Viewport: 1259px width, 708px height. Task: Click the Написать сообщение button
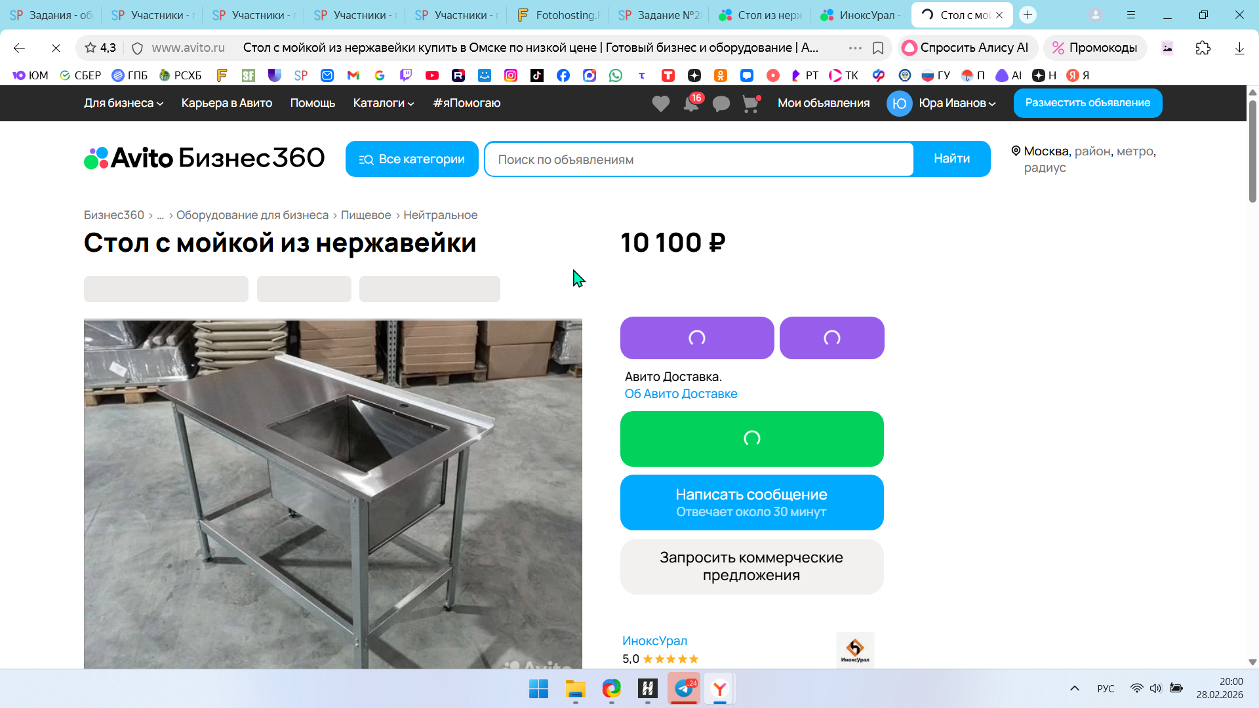(x=751, y=502)
